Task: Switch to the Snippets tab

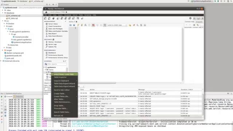Action: (199, 22)
